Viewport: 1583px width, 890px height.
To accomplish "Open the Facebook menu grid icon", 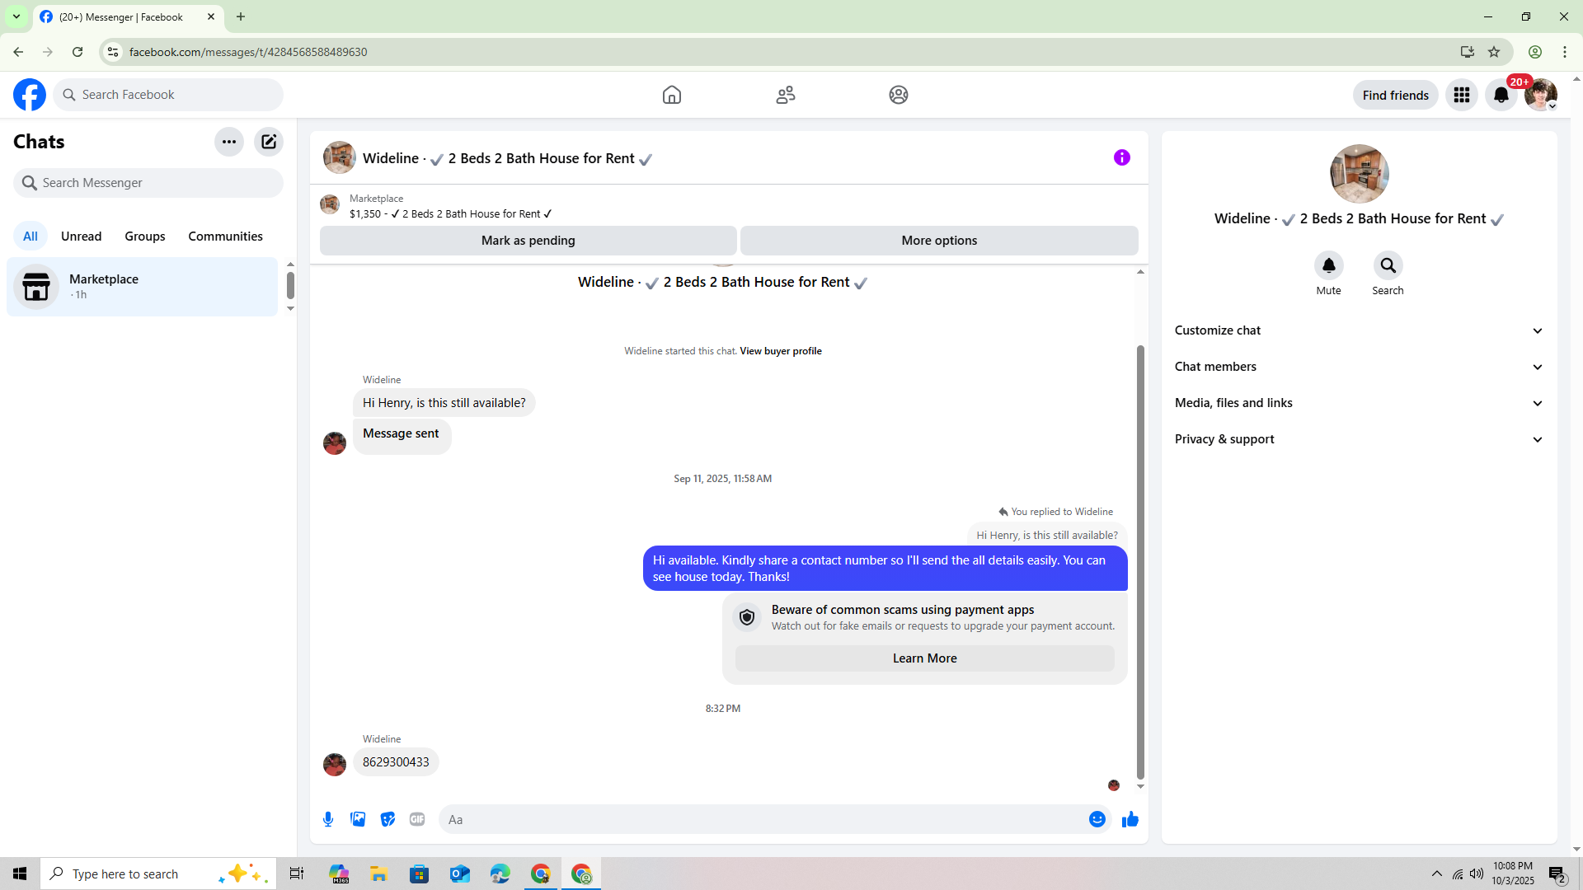I will [1462, 95].
